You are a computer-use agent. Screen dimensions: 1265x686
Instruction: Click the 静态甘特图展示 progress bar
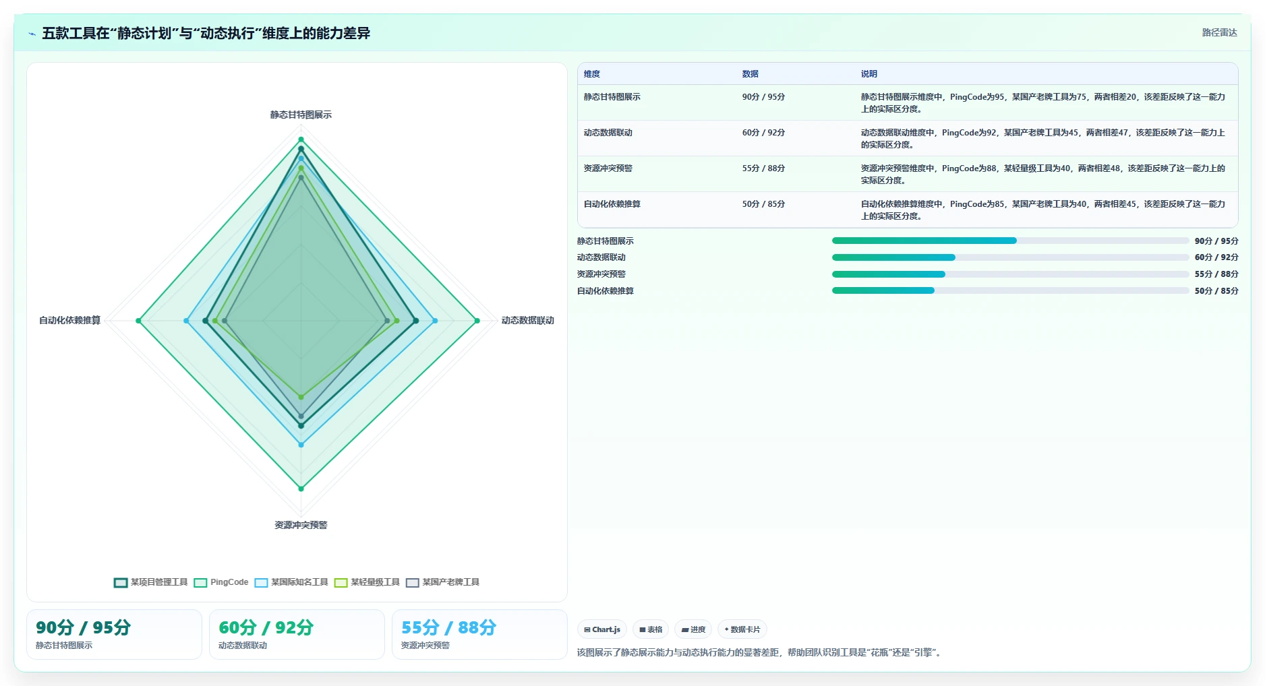(x=1010, y=241)
